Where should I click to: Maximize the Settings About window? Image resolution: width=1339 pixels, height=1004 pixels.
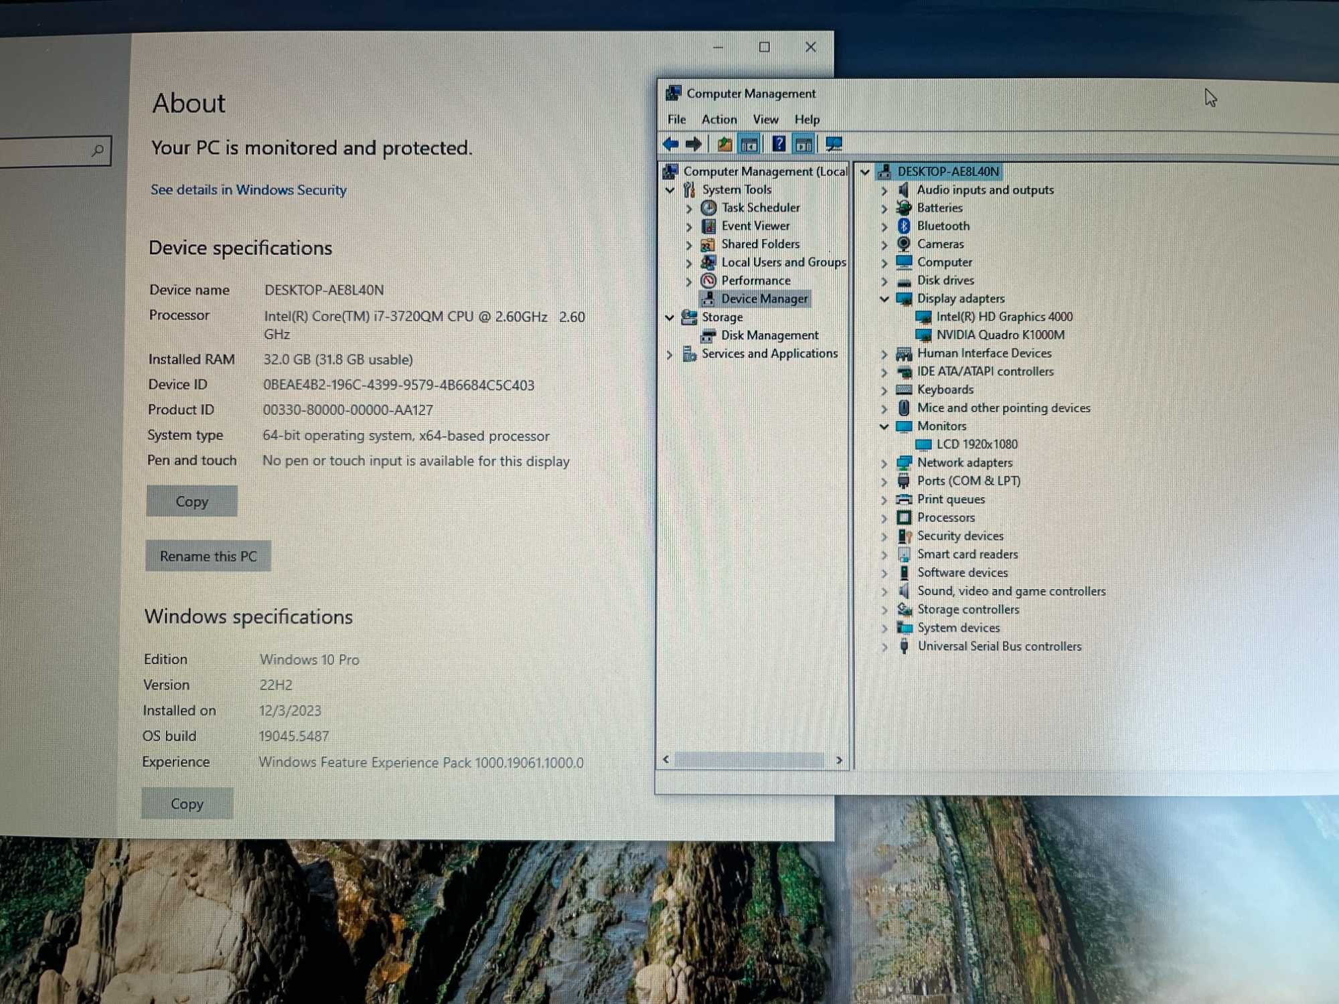(x=765, y=47)
